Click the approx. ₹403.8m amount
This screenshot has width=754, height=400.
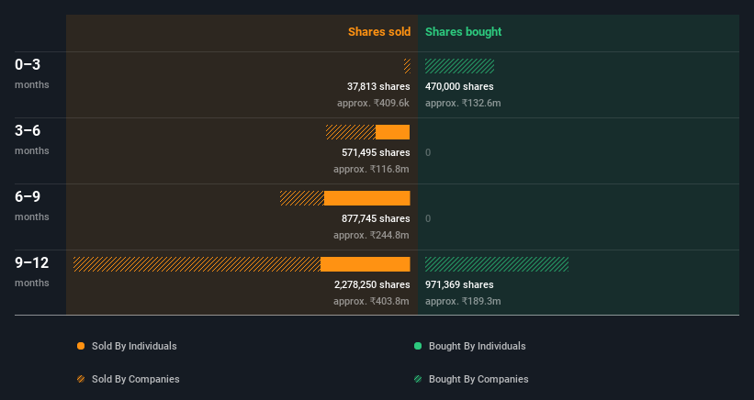tap(371, 301)
